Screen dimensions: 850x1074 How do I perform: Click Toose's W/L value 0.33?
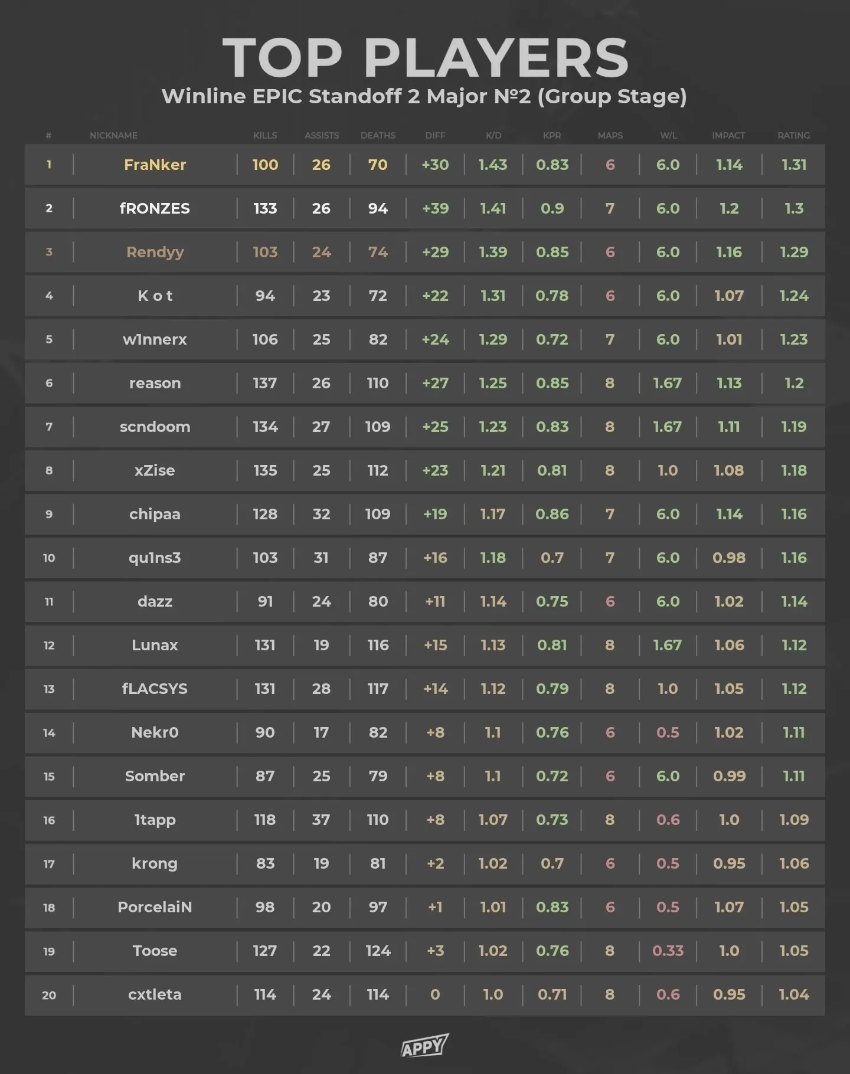click(668, 951)
